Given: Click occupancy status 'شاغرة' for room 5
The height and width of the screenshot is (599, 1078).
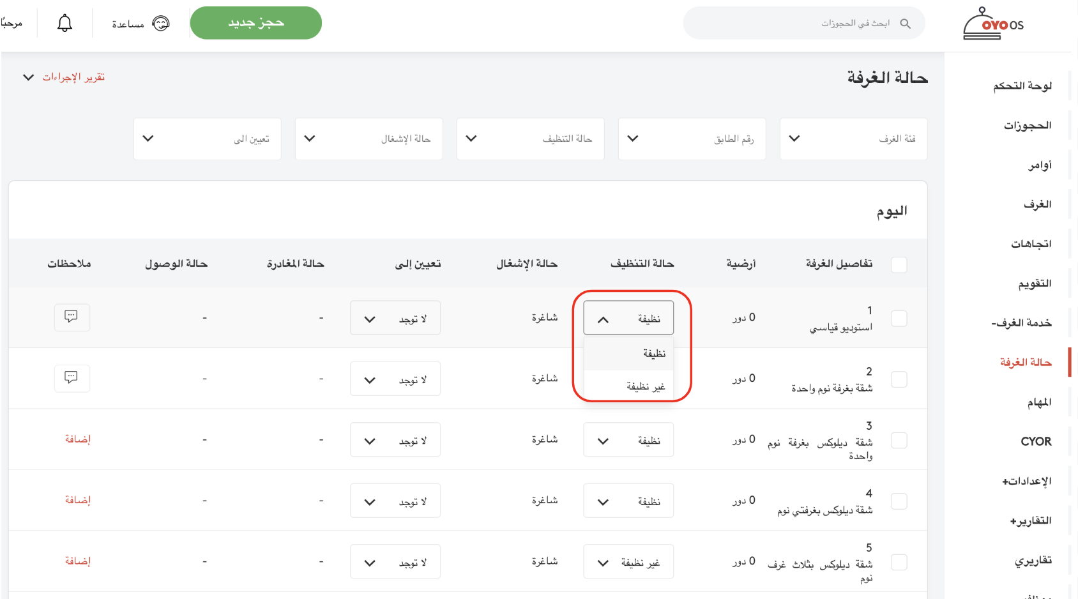Looking at the screenshot, I should pyautogui.click(x=545, y=561).
